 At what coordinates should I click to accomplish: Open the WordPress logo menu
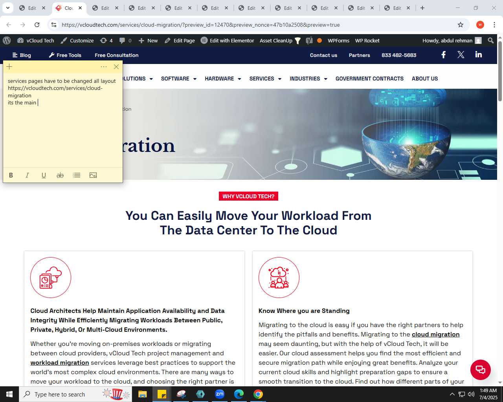coord(7,40)
